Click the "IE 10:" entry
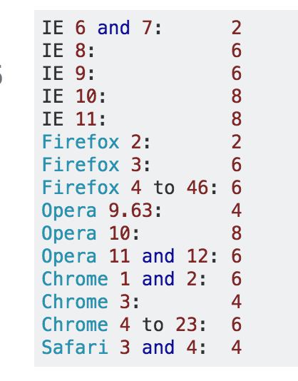 click(74, 96)
